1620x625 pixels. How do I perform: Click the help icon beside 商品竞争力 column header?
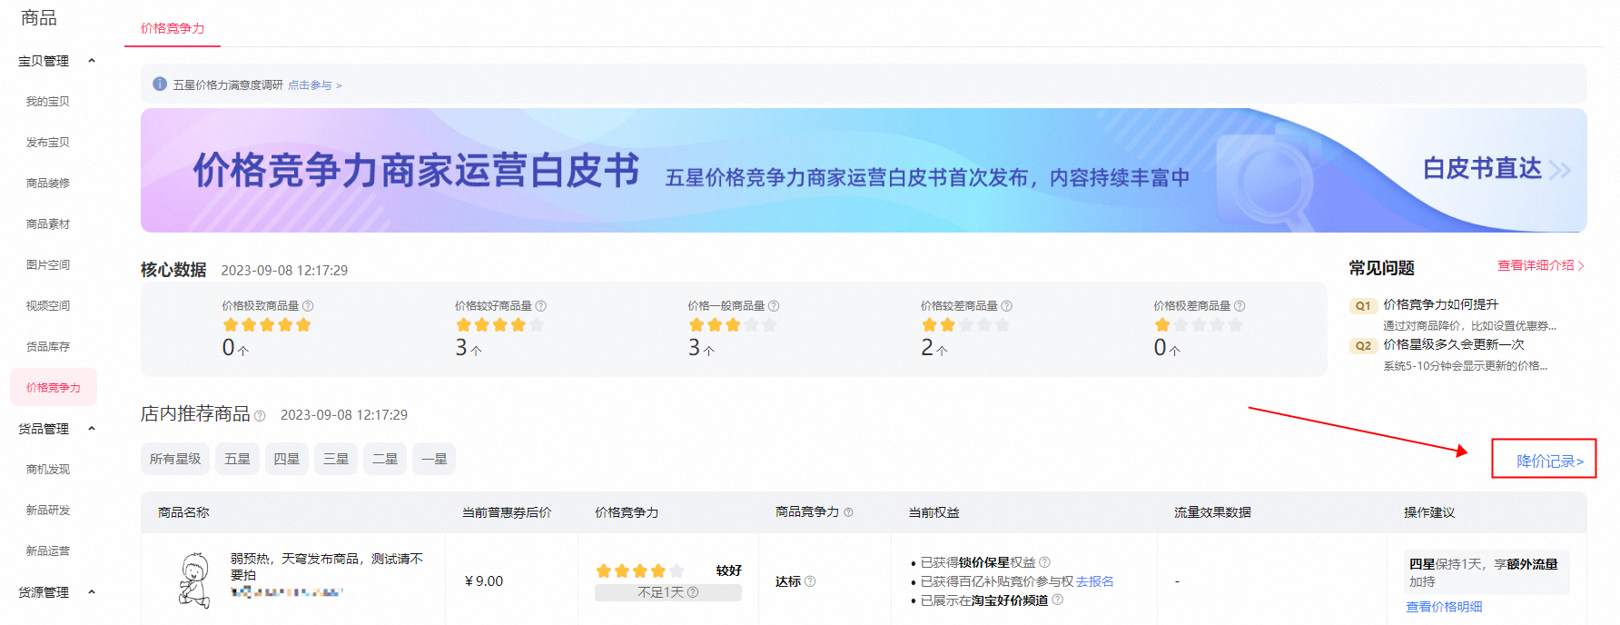tap(848, 512)
